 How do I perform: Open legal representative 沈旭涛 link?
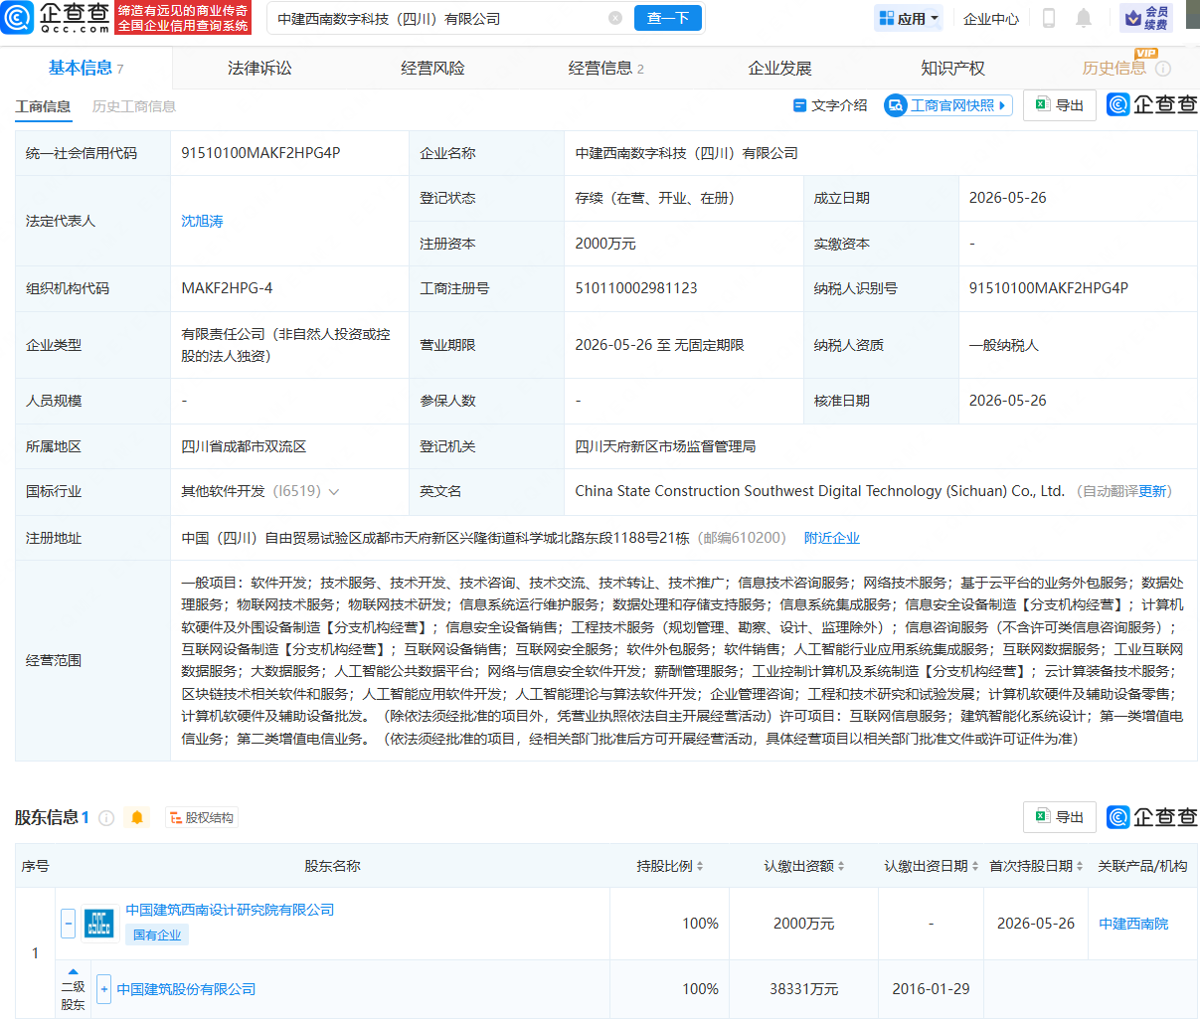click(202, 221)
